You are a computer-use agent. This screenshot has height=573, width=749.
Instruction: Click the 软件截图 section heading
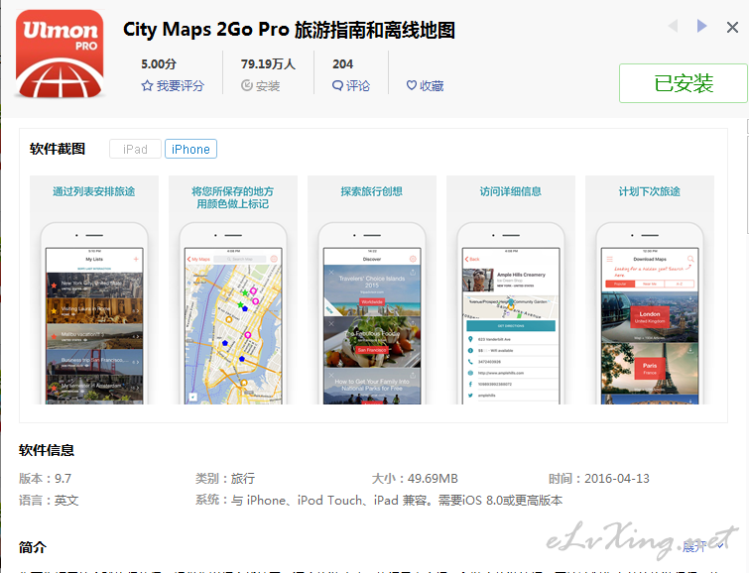(x=58, y=149)
